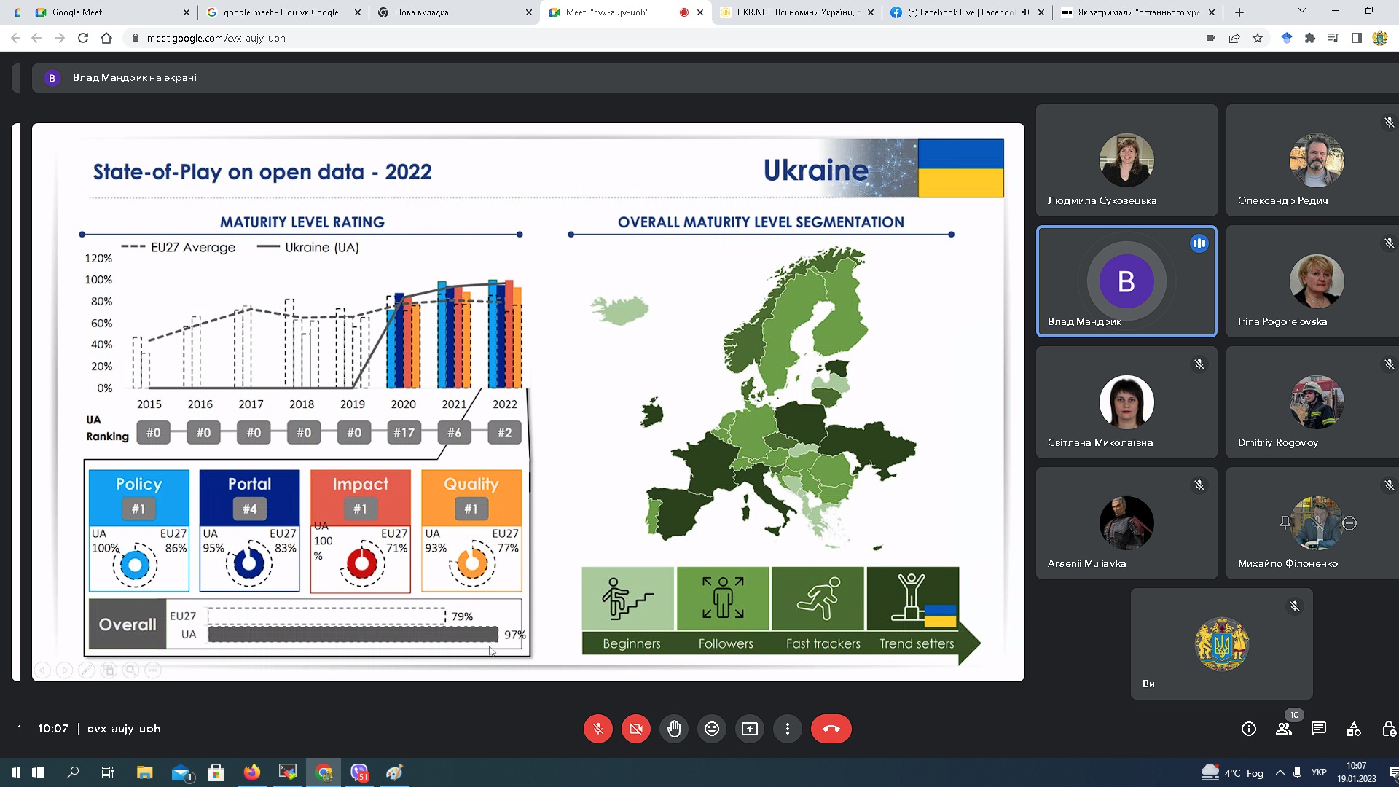
Task: Go back in browser history
Action: 15,38
